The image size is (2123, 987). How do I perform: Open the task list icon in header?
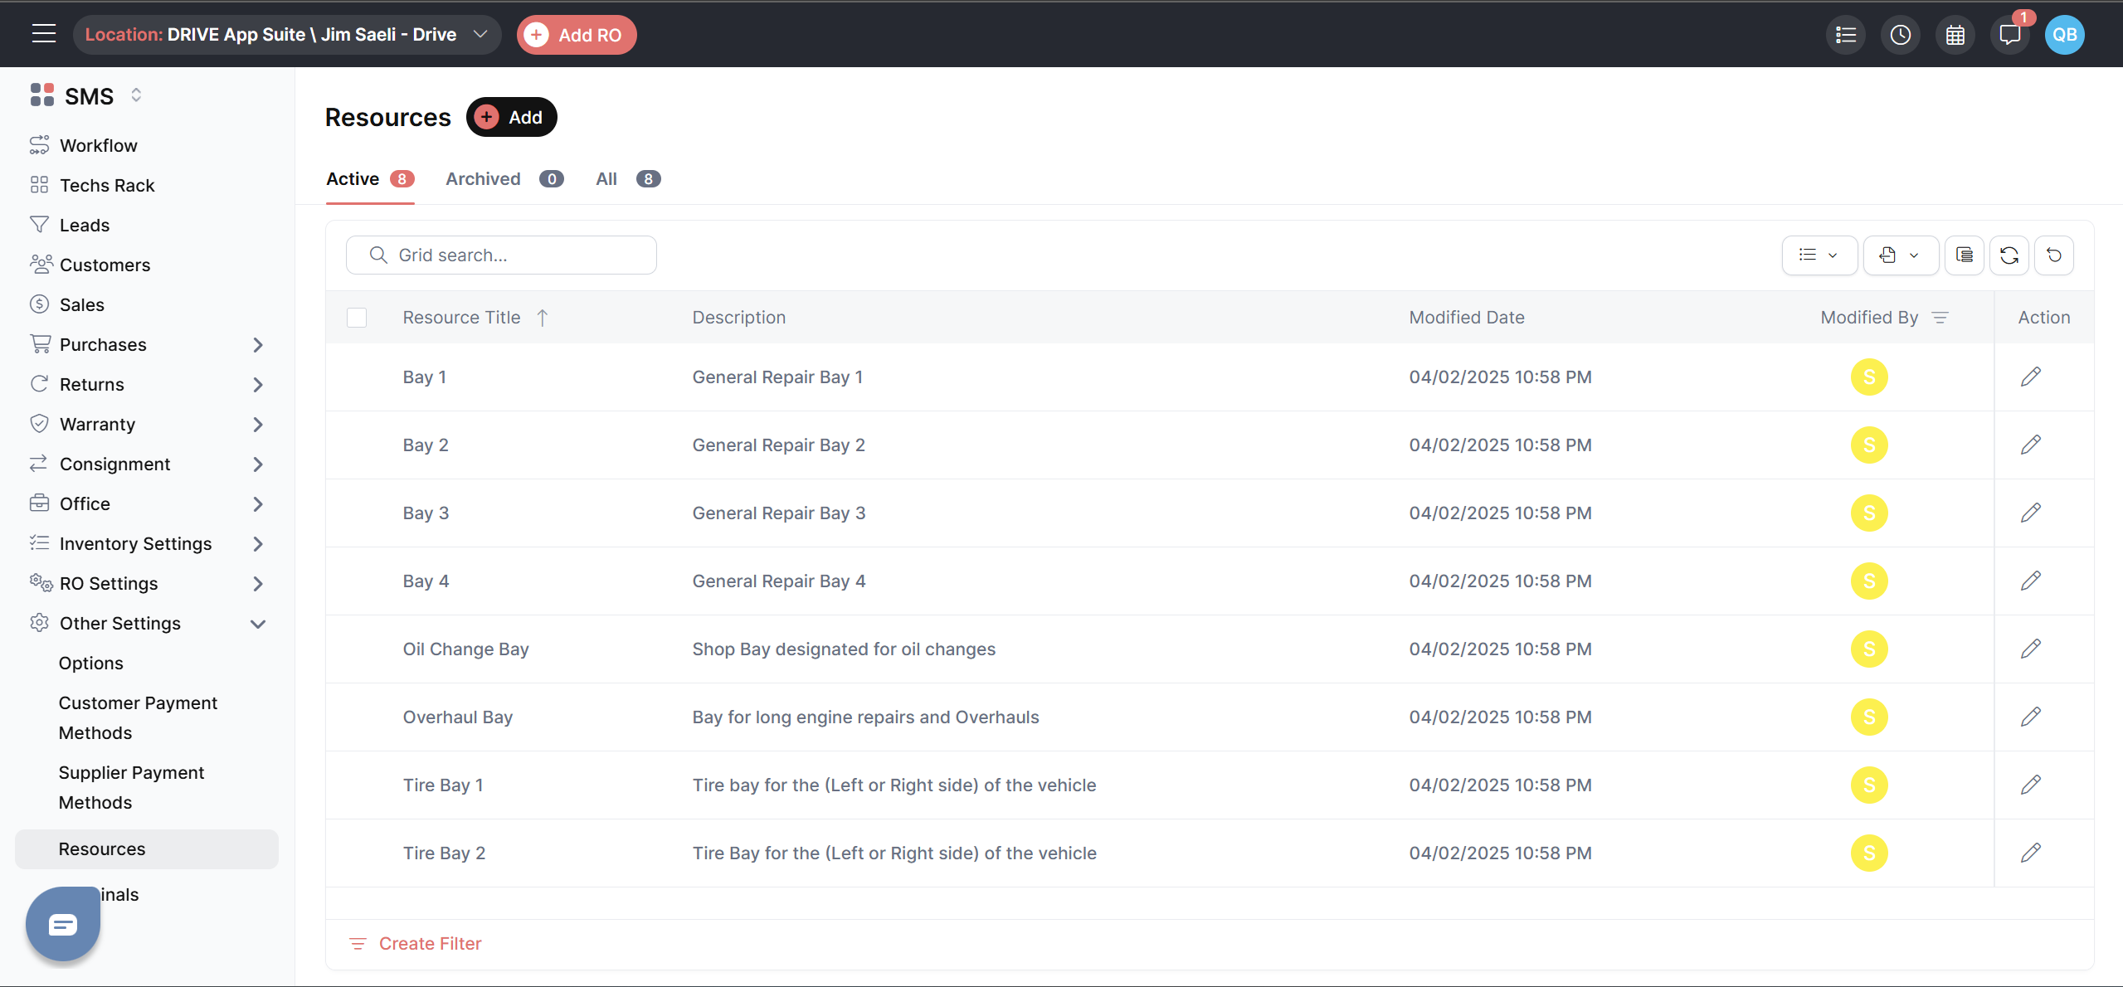click(1846, 35)
